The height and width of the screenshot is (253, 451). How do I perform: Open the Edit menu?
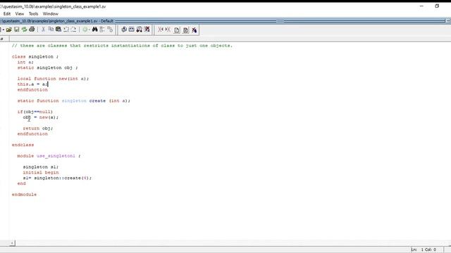7,14
